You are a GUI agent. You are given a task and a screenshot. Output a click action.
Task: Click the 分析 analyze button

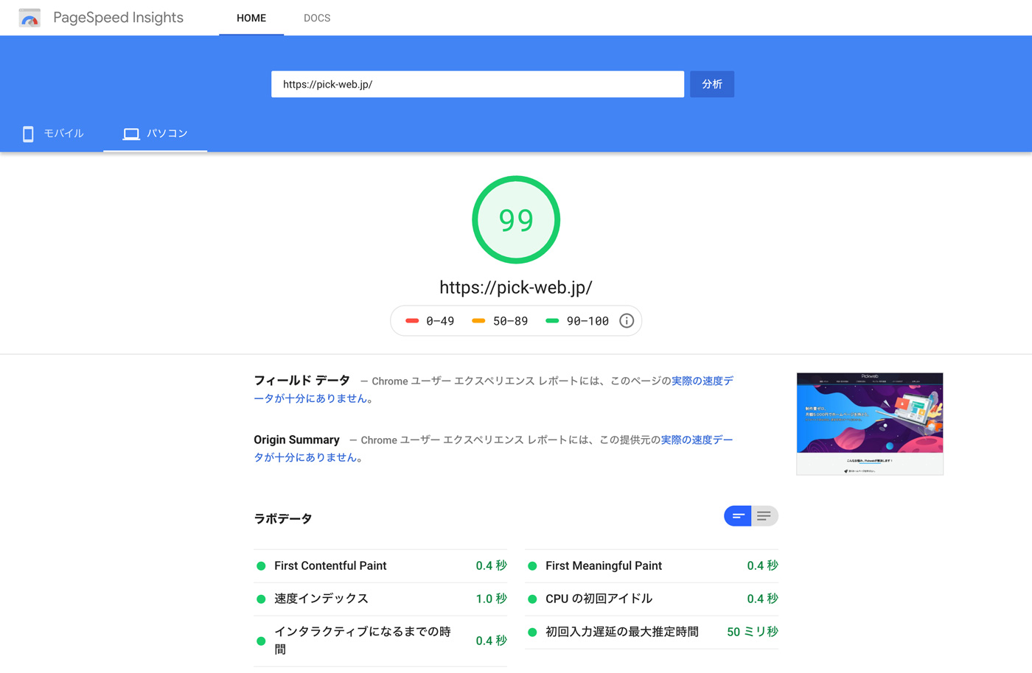point(712,84)
